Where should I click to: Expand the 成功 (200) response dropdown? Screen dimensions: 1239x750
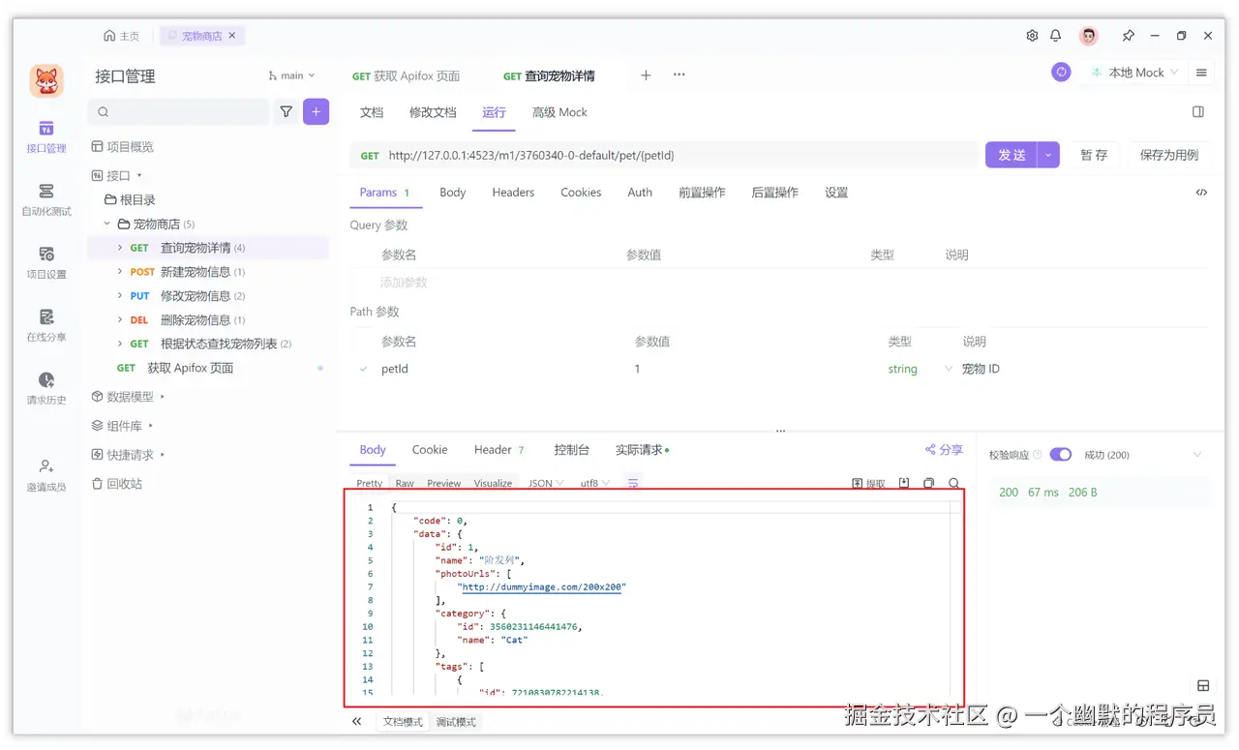click(x=1197, y=455)
